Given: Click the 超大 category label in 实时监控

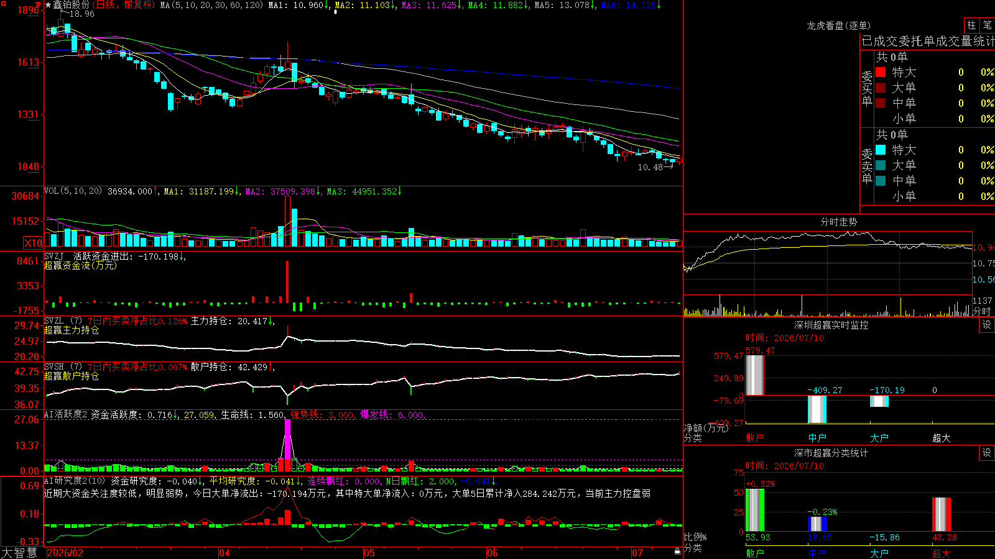Looking at the screenshot, I should (x=942, y=438).
